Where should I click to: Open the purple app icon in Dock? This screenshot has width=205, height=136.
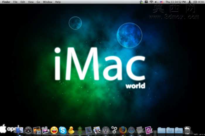coord(148,130)
